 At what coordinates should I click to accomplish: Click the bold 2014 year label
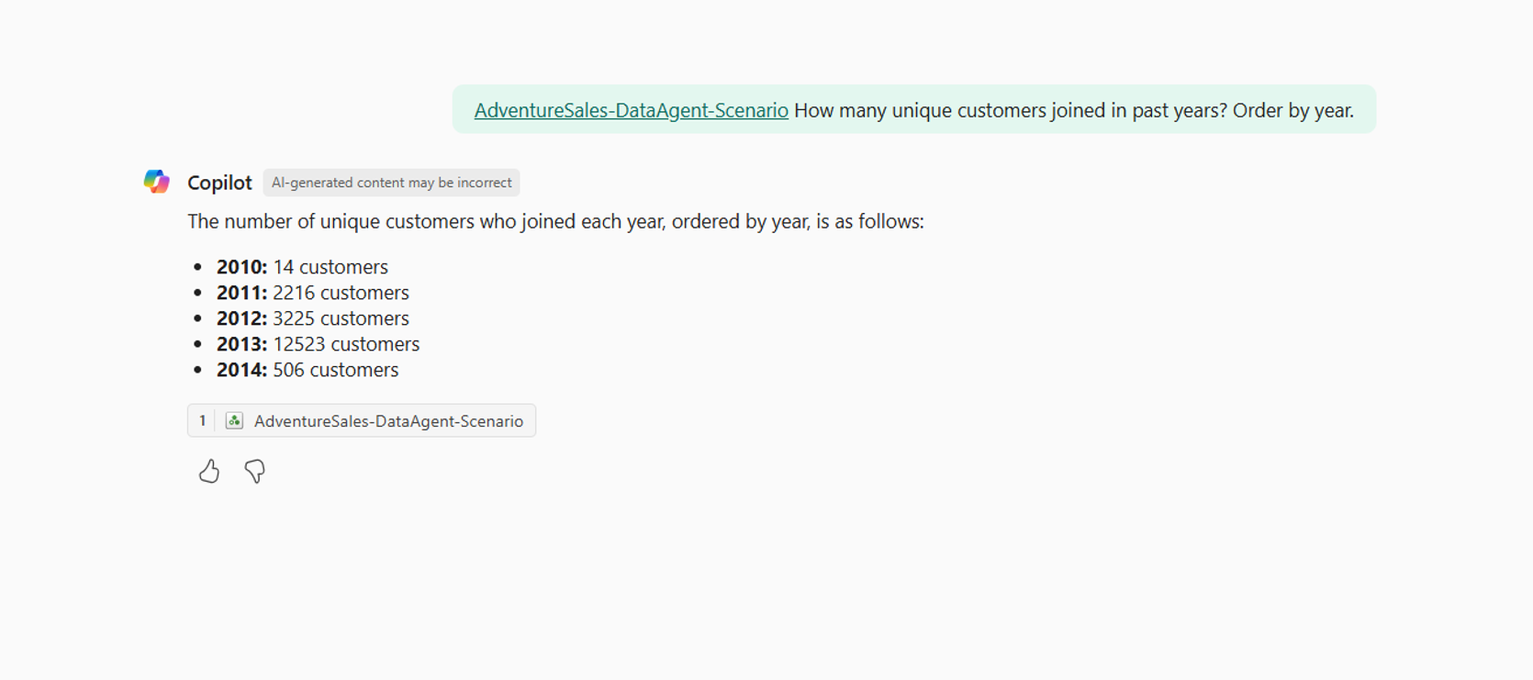(241, 370)
